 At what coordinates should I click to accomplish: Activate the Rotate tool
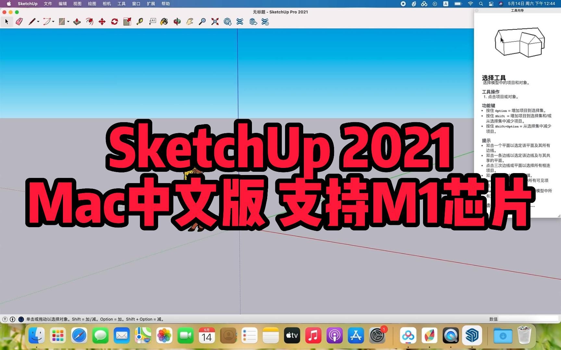pyautogui.click(x=115, y=22)
